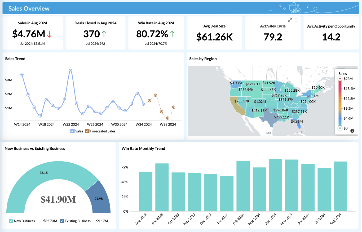Click the info icon on the Sales map legend
This screenshot has height=232, width=362.
352,130
